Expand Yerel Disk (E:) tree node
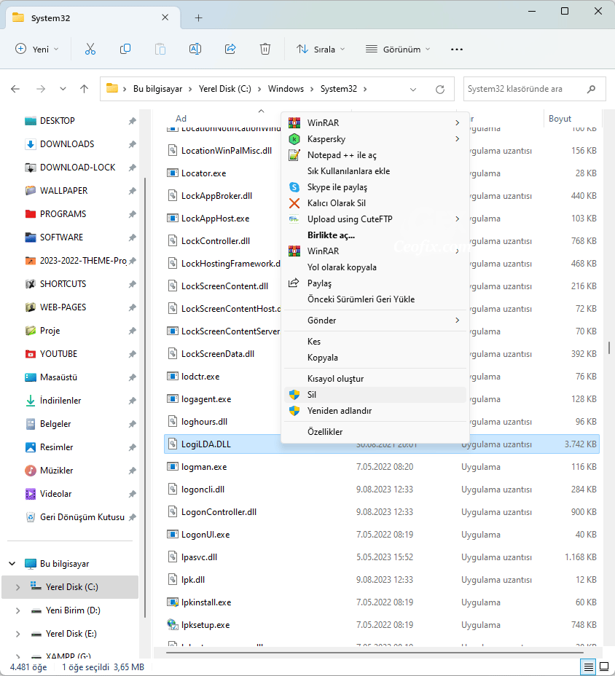This screenshot has width=615, height=676. pyautogui.click(x=17, y=634)
